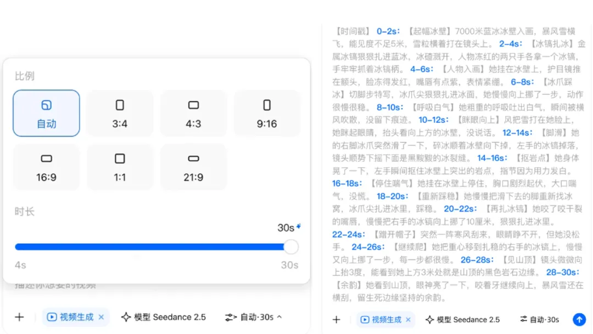Remove the 视频生成 tag in right panel
The height and width of the screenshot is (334, 593).
pos(408,320)
